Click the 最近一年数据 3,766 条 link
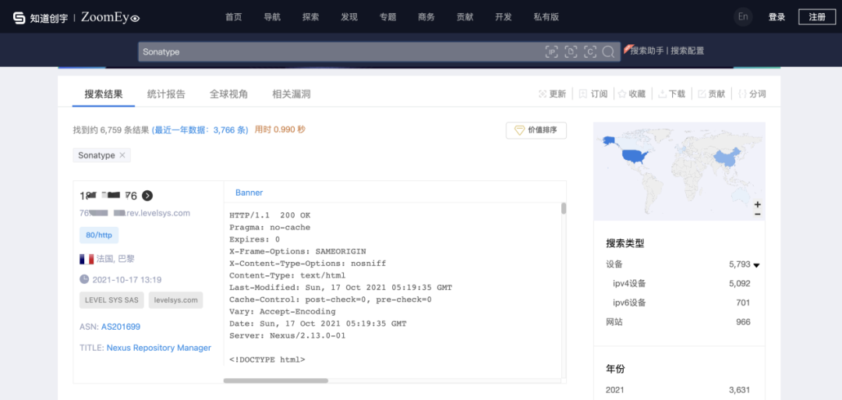The height and width of the screenshot is (400, 842). [200, 129]
